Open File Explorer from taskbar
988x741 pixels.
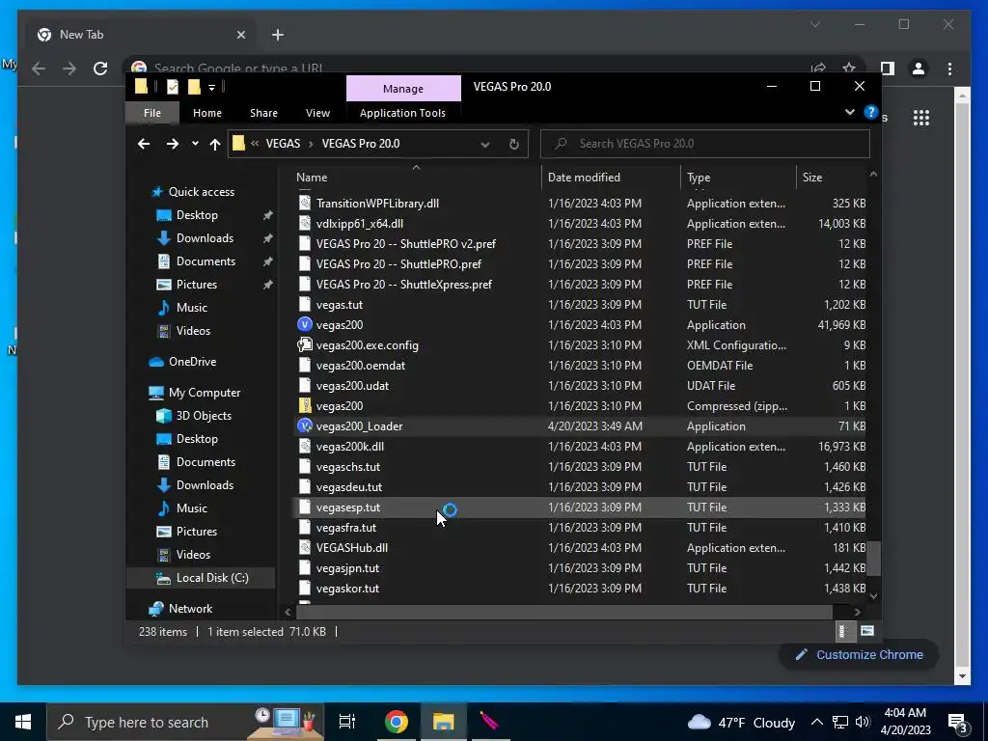(x=443, y=722)
